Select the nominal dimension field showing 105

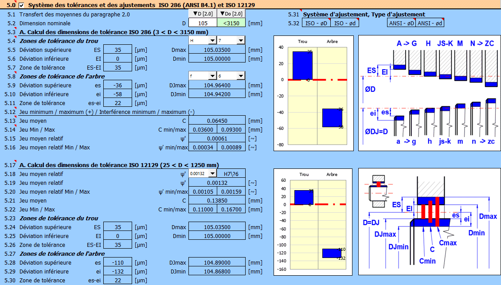[203, 23]
